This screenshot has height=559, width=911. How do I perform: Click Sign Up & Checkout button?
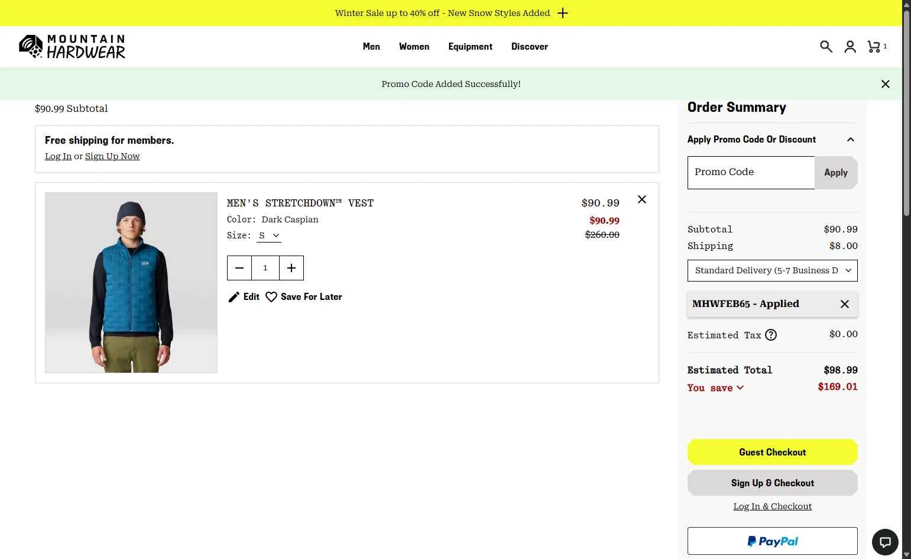(772, 483)
